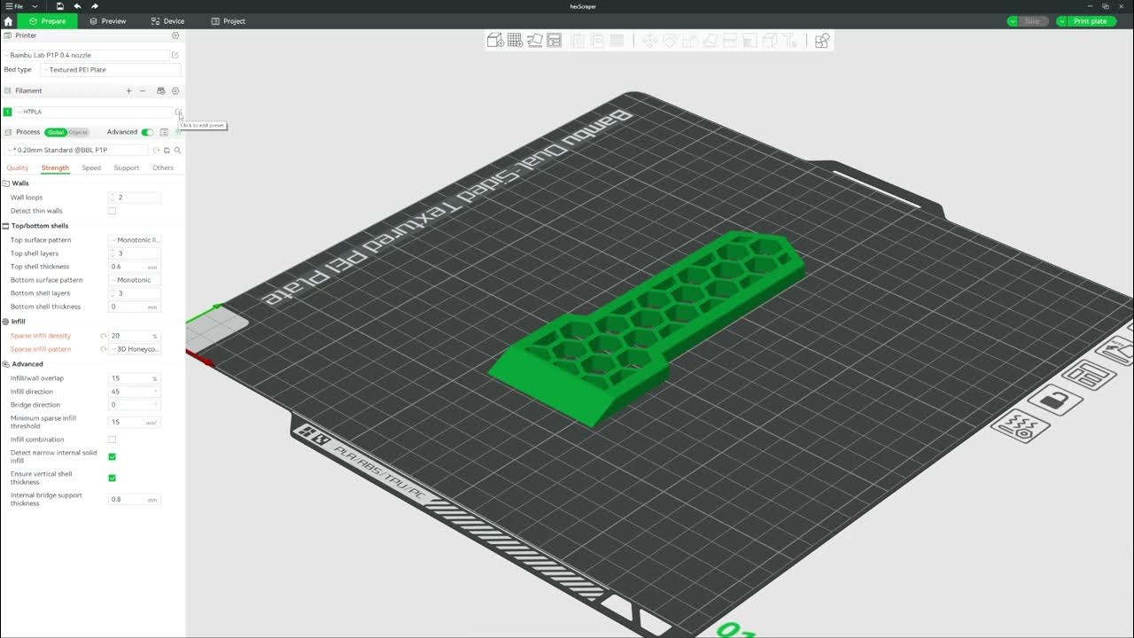Edit the HTPLA filament preset
The width and height of the screenshot is (1134, 638).
(178, 112)
